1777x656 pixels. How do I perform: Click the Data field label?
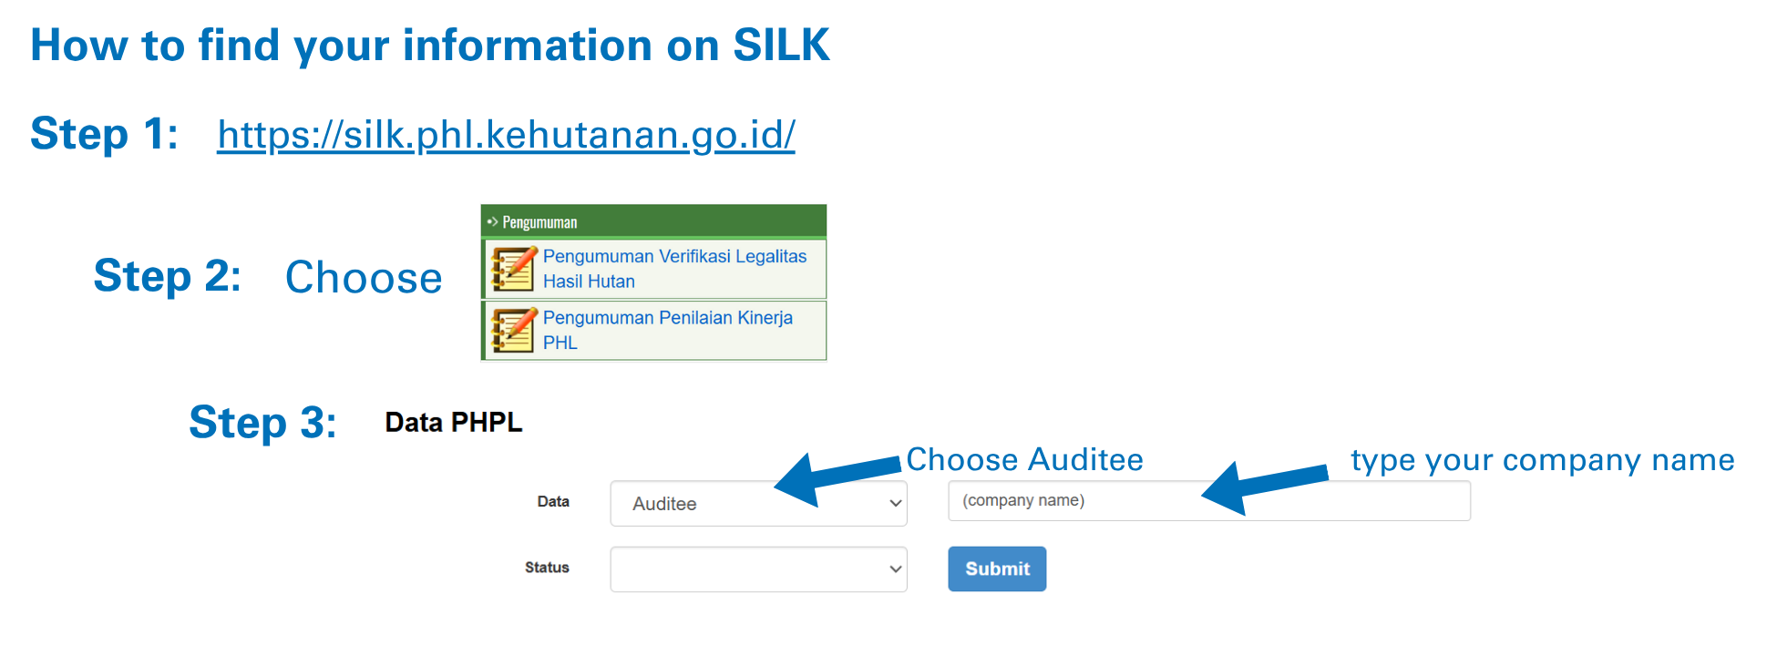pyautogui.click(x=553, y=502)
